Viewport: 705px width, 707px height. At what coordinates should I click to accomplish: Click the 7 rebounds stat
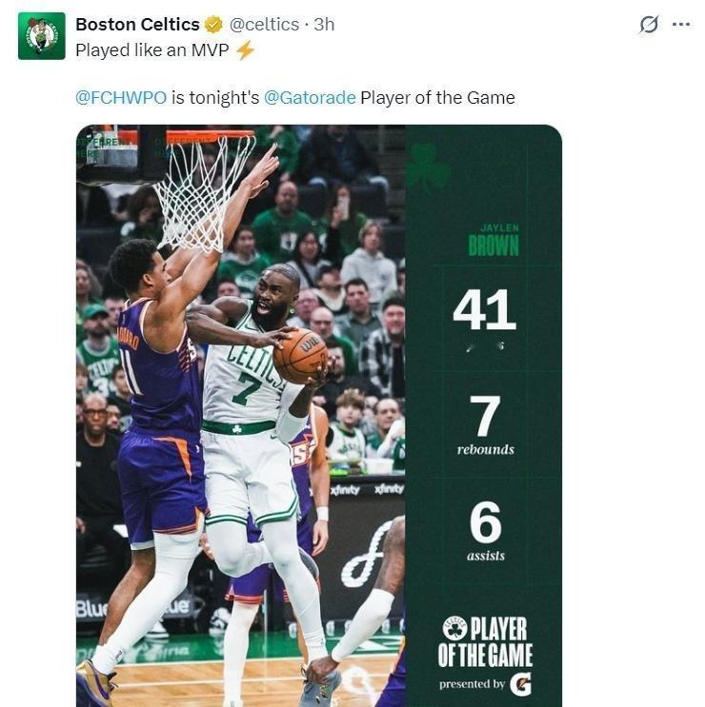[485, 419]
